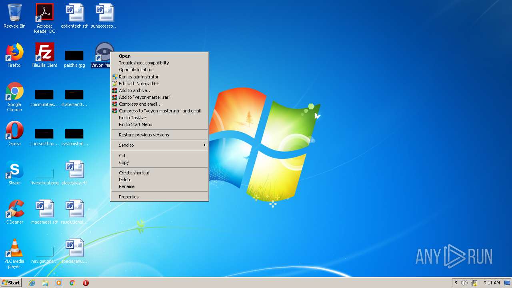512x288 pixels.
Task: Launch Chrome from the taskbar
Action: pos(72,283)
